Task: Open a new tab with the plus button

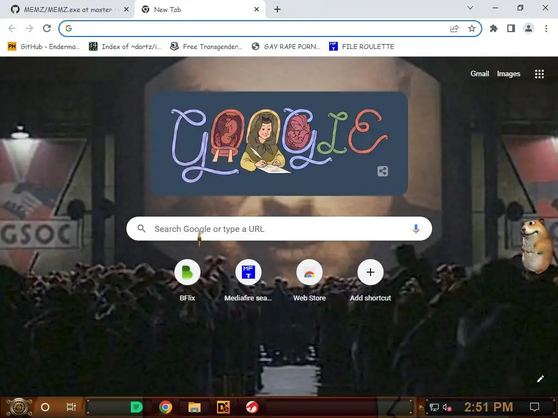Action: tap(277, 10)
